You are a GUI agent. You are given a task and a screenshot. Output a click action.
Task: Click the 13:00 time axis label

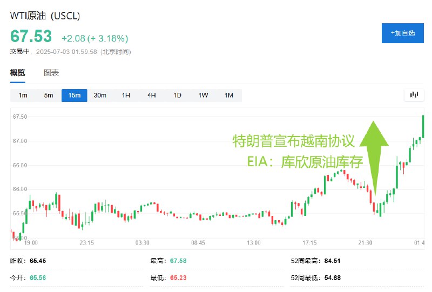pyautogui.click(x=254, y=243)
